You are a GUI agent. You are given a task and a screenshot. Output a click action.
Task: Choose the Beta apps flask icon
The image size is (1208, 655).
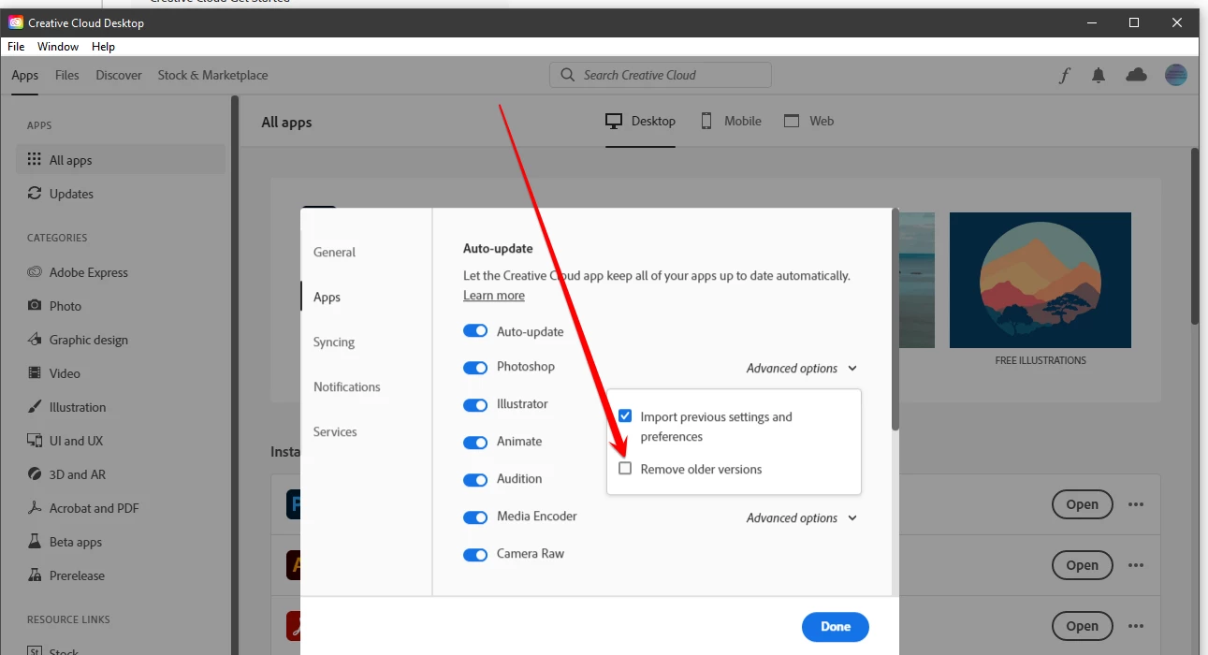click(x=35, y=542)
